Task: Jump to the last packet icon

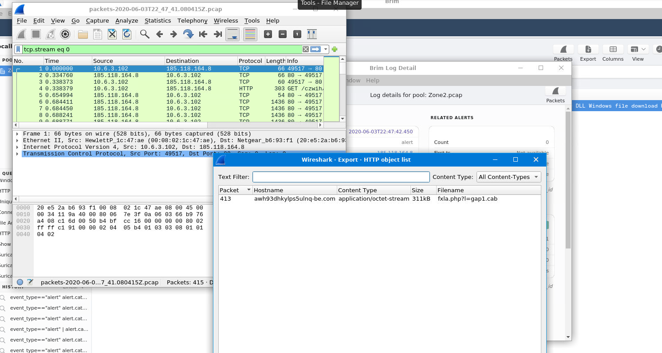Action: (218, 34)
